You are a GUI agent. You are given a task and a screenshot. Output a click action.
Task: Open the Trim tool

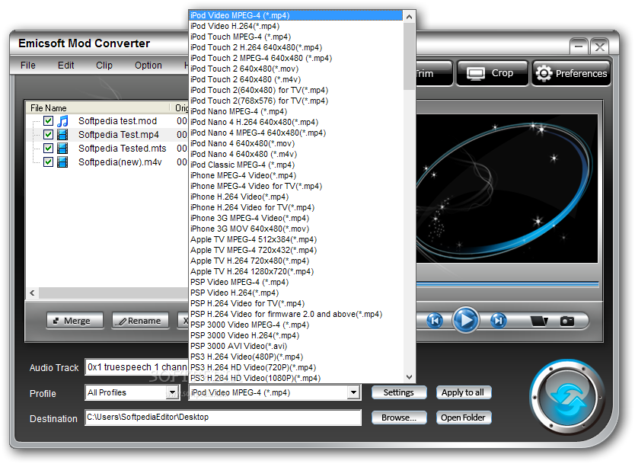pos(434,73)
